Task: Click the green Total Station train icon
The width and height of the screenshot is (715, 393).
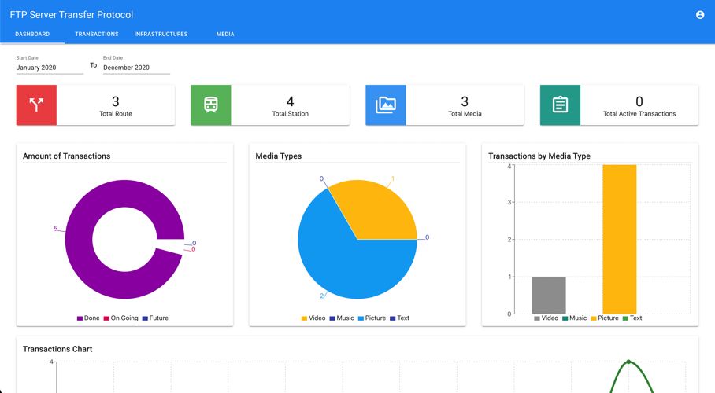Action: pos(211,105)
